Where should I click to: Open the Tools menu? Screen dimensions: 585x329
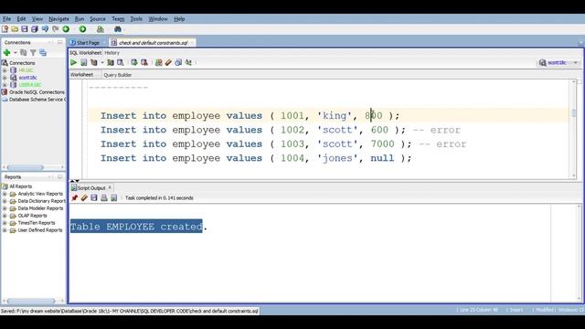(x=136, y=18)
